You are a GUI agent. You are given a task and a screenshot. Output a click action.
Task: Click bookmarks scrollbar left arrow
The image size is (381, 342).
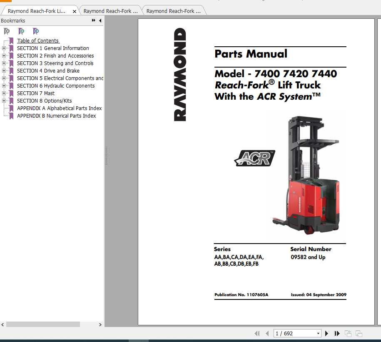2,324
